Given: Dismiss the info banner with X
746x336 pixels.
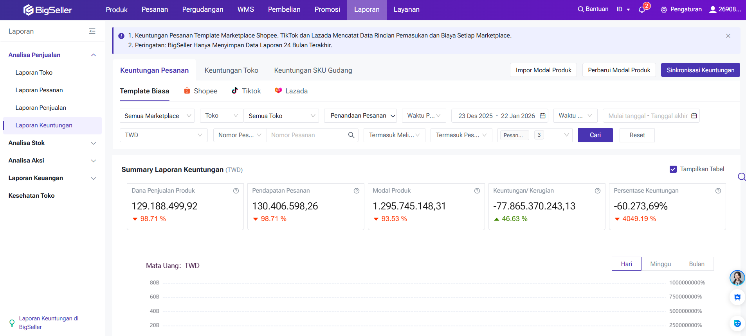Looking at the screenshot, I should pyautogui.click(x=728, y=36).
